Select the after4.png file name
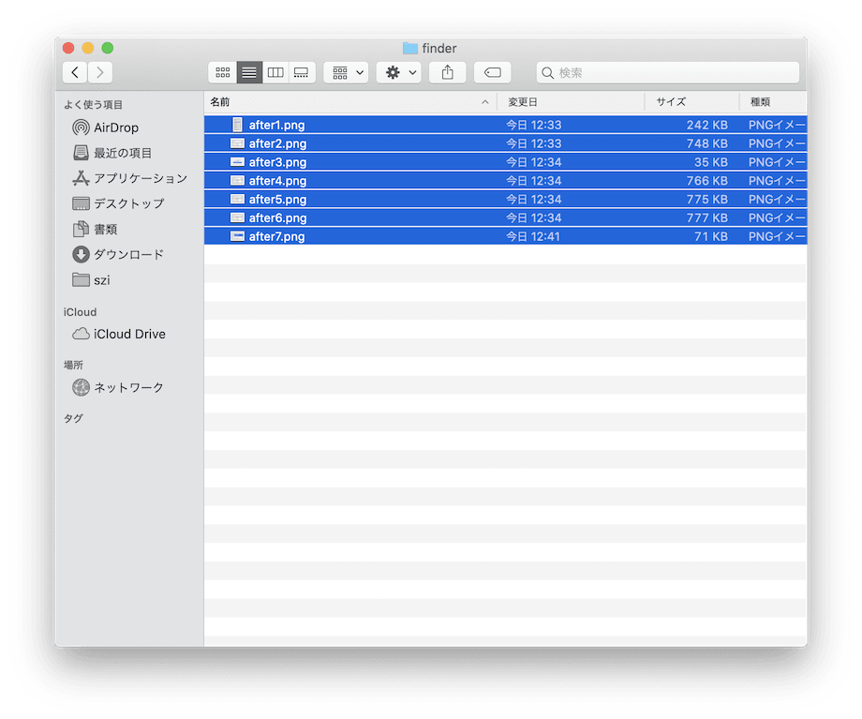This screenshot has height=719, width=862. point(277,180)
